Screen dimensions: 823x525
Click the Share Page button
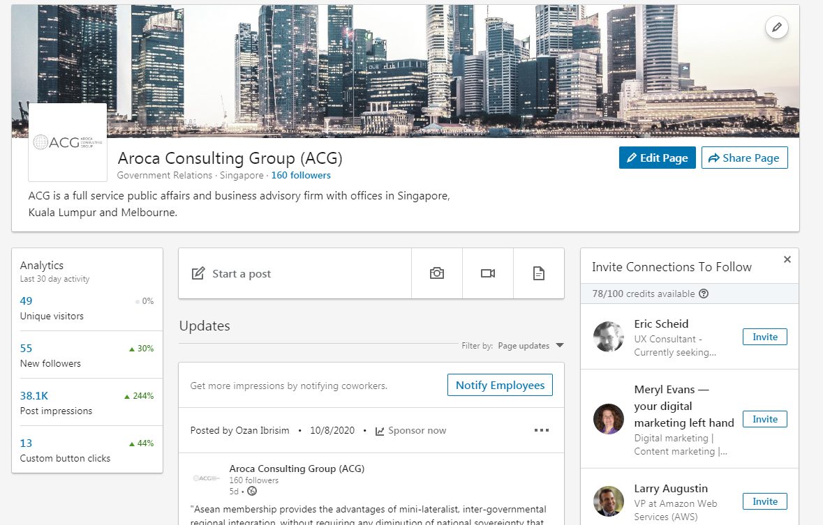pos(744,158)
